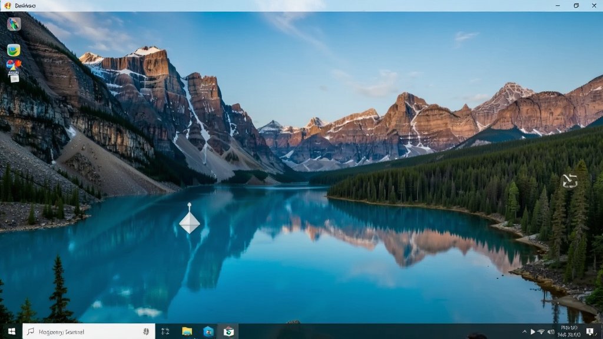This screenshot has height=339, width=603.
Task: Show hidden system tray icons
Action: pos(524,332)
